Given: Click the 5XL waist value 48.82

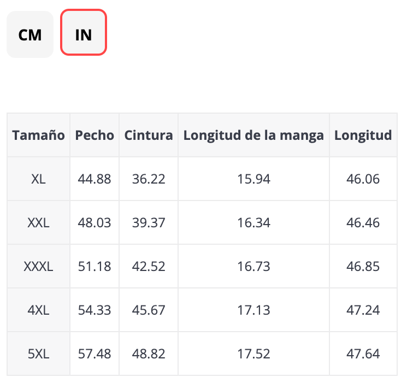Looking at the screenshot, I should point(149,353).
